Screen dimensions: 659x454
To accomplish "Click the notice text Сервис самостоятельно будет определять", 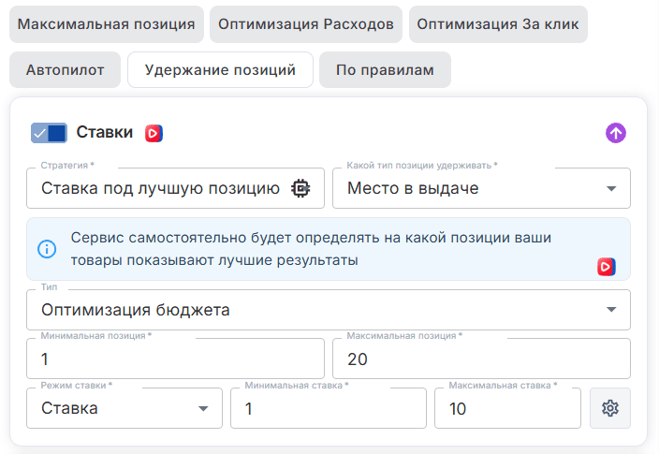I will coord(311,249).
